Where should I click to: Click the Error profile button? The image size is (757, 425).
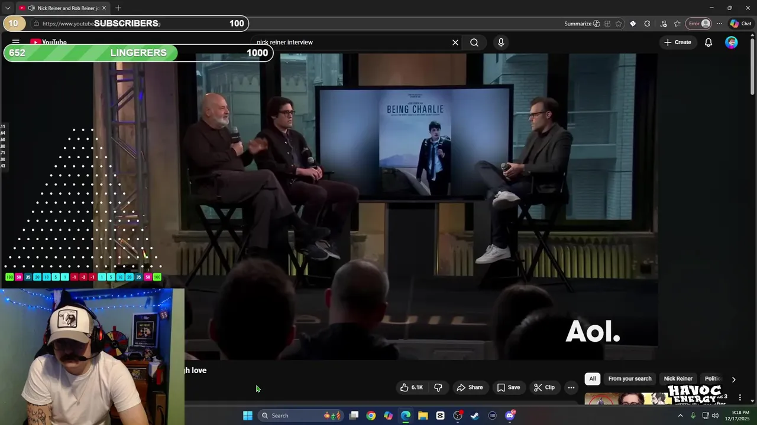pos(698,24)
